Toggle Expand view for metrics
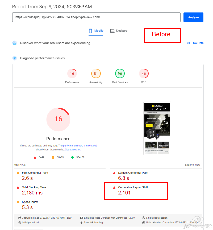The image size is (213, 230). click(192, 165)
